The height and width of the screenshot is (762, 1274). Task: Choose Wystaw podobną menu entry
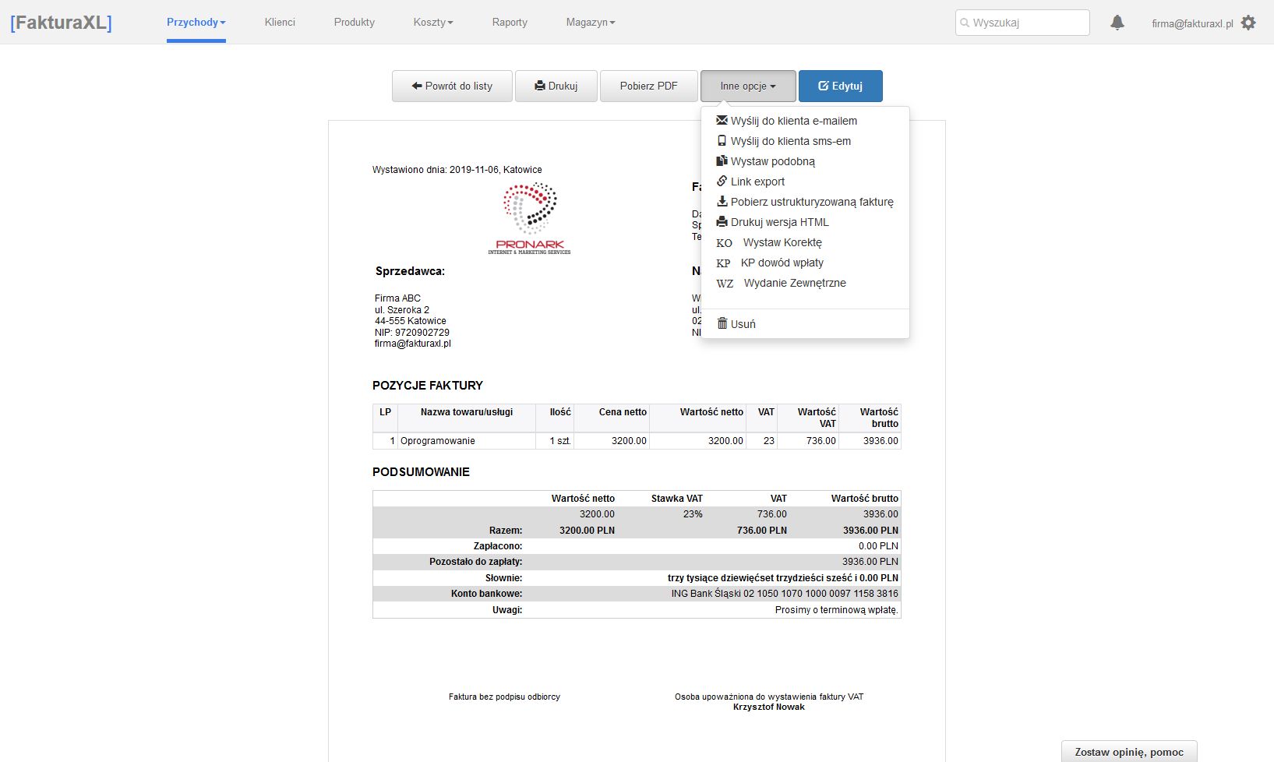(805, 161)
